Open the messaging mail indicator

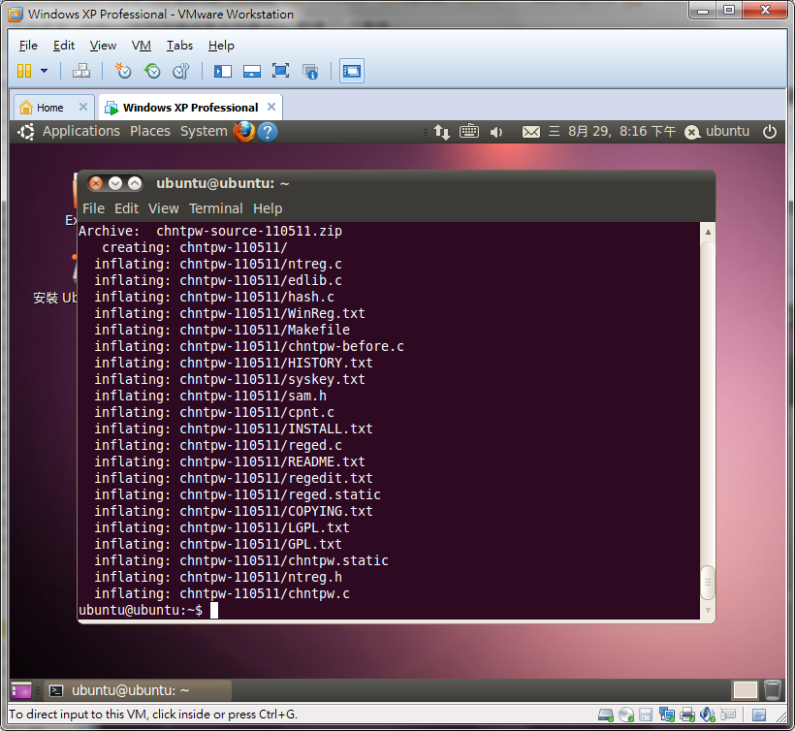tap(531, 132)
